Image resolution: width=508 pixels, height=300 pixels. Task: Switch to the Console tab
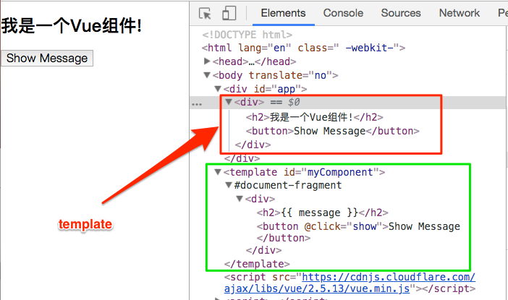click(x=343, y=13)
